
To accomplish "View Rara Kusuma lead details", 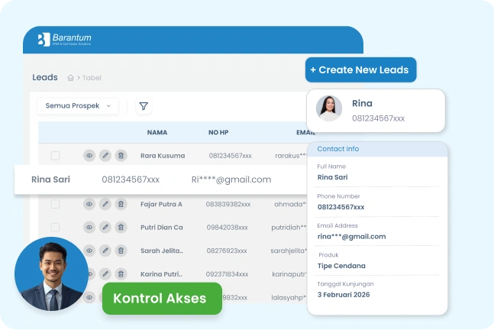I will tap(89, 155).
